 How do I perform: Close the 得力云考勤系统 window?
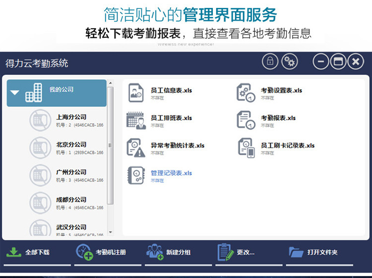click(x=356, y=62)
